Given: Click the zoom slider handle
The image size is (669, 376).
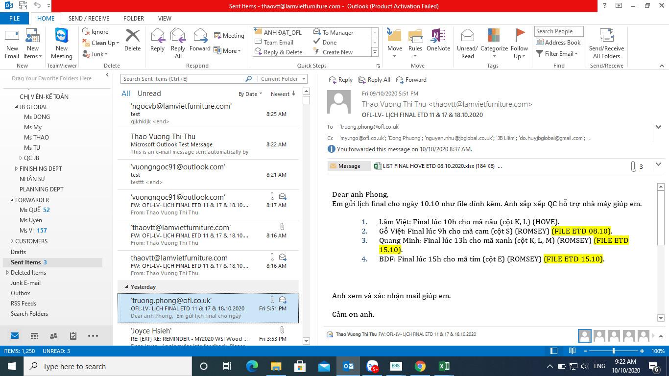Looking at the screenshot, I should click(614, 351).
